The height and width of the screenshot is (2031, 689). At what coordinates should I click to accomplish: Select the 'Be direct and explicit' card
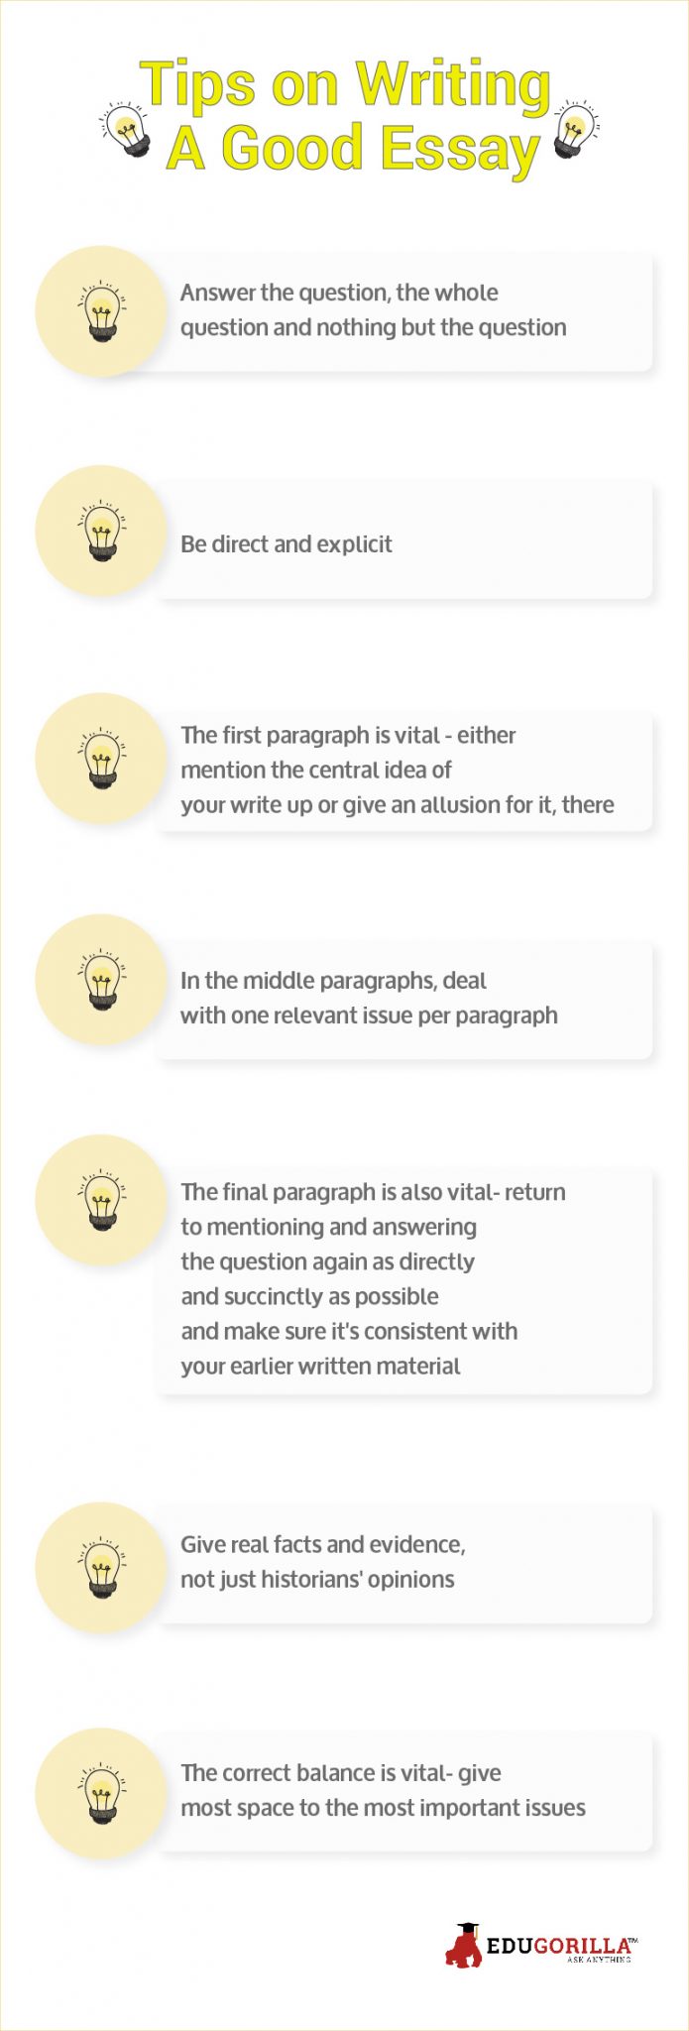404,540
